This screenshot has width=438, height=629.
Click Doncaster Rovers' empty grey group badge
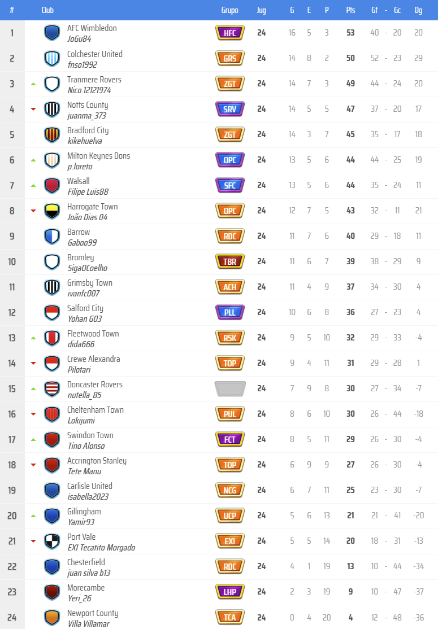point(229,388)
